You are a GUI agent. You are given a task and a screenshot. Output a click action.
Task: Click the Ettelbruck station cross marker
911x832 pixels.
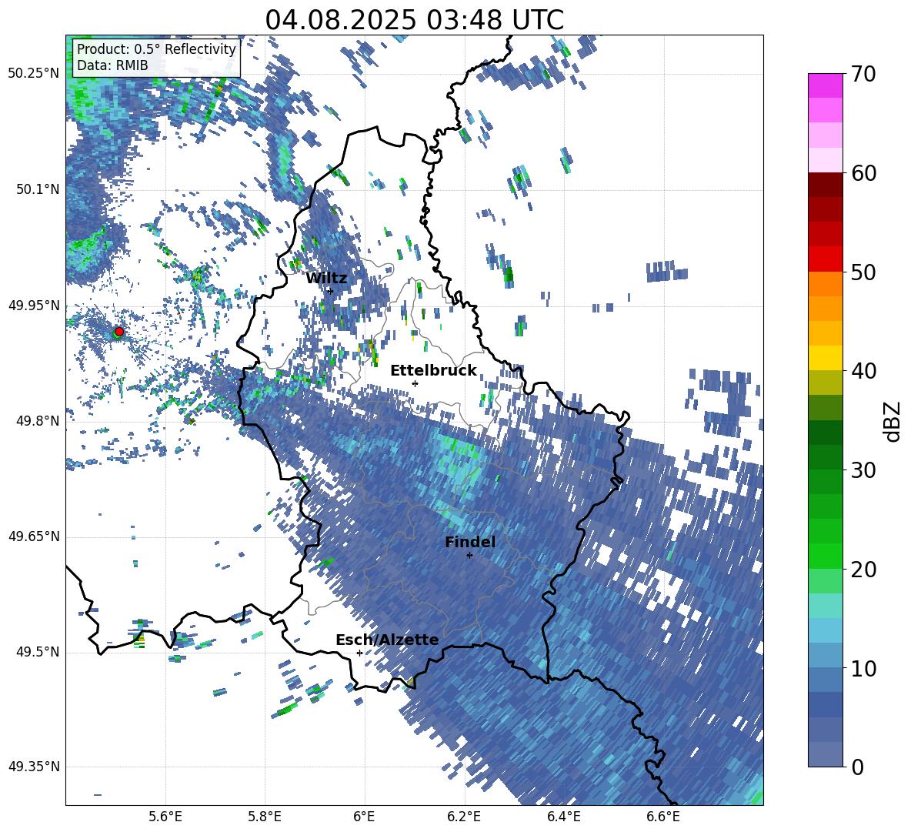pos(415,383)
